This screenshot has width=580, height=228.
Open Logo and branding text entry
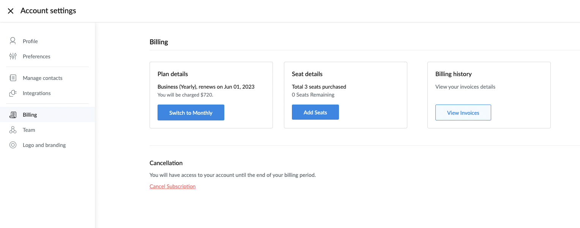pyautogui.click(x=44, y=145)
